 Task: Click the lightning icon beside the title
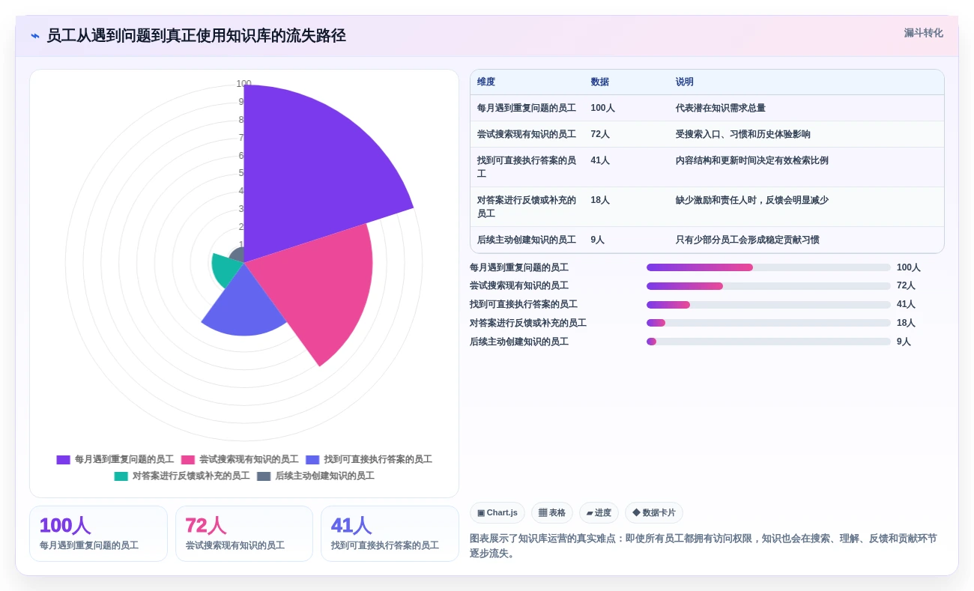[x=35, y=36]
